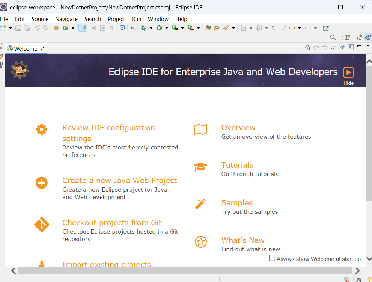Open the Help menu
Screen dimensions: 372x282
[x=181, y=19]
